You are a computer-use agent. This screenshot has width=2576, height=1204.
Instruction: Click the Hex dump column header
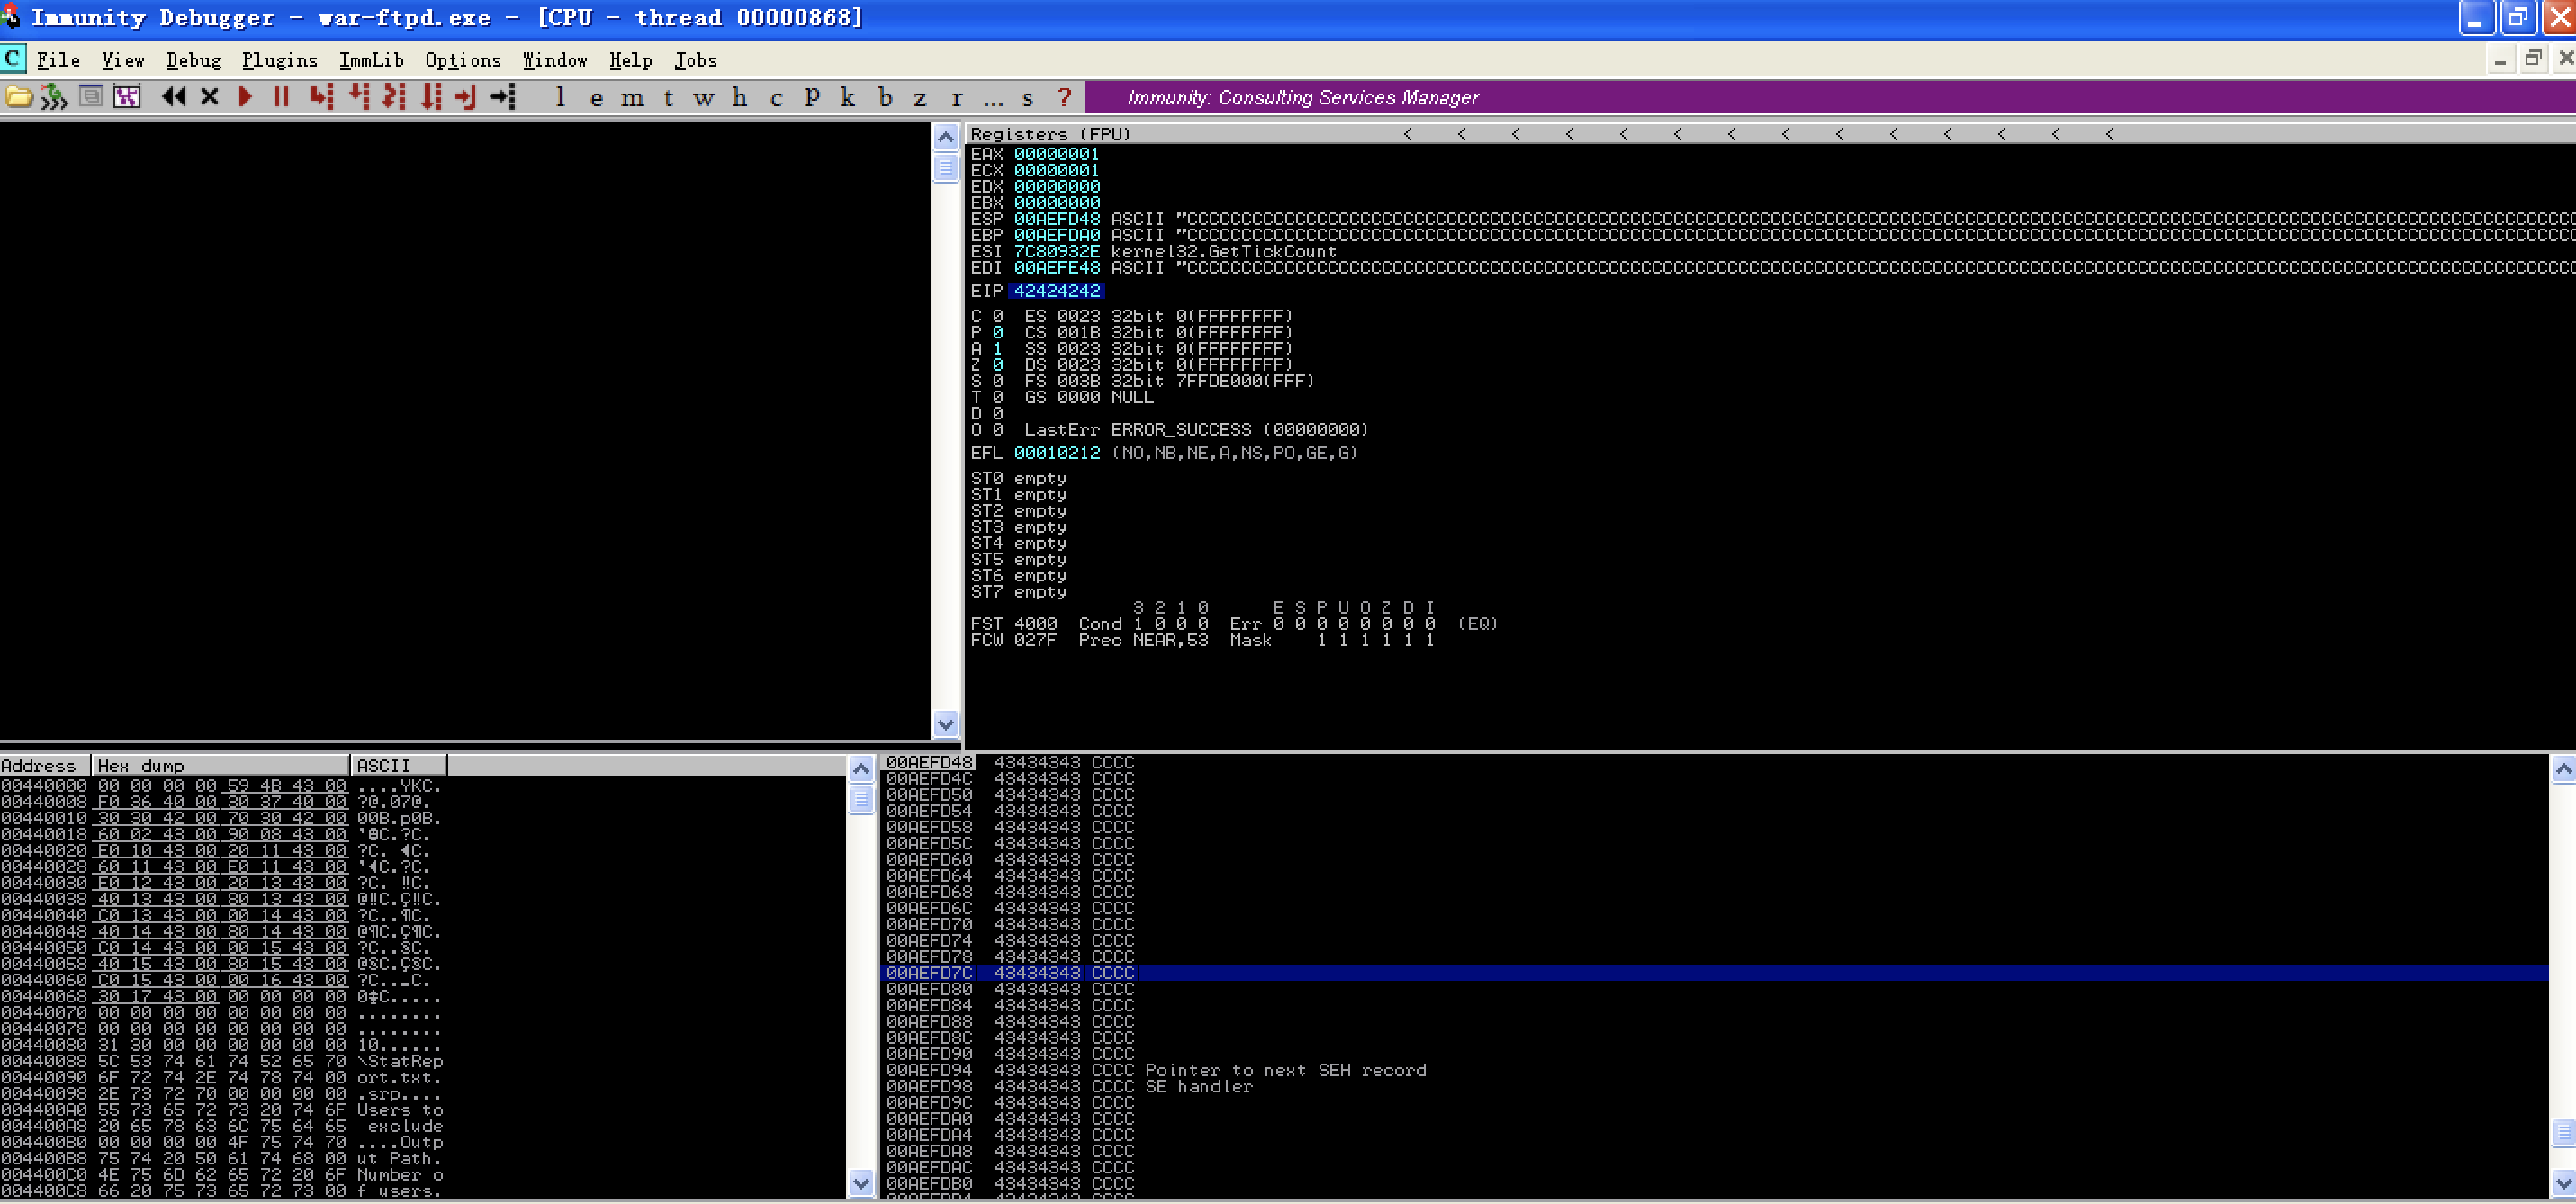tap(221, 766)
